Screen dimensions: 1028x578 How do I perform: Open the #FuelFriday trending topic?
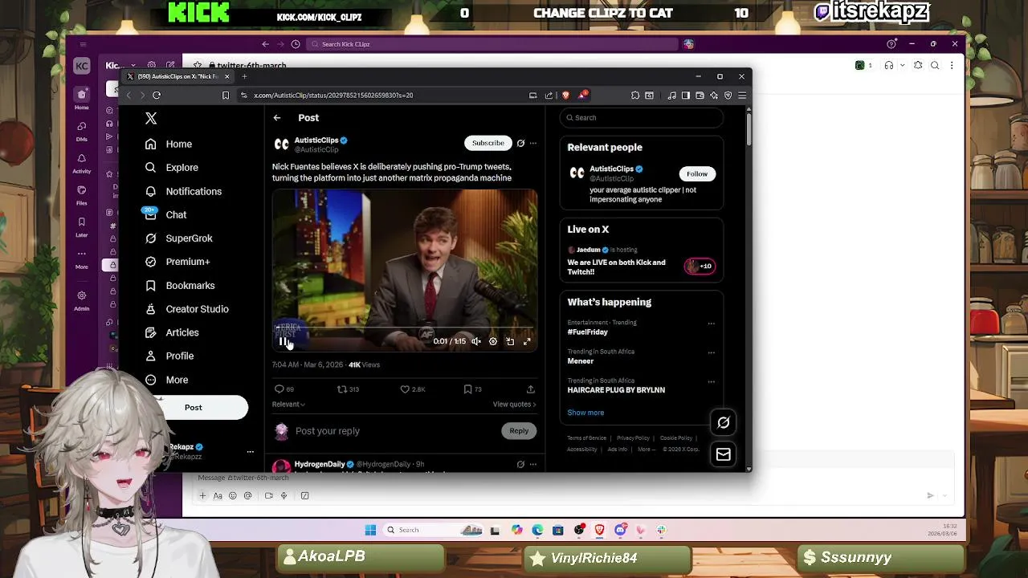[587, 332]
